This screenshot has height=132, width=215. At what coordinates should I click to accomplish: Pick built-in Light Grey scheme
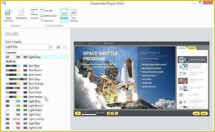[36, 115]
